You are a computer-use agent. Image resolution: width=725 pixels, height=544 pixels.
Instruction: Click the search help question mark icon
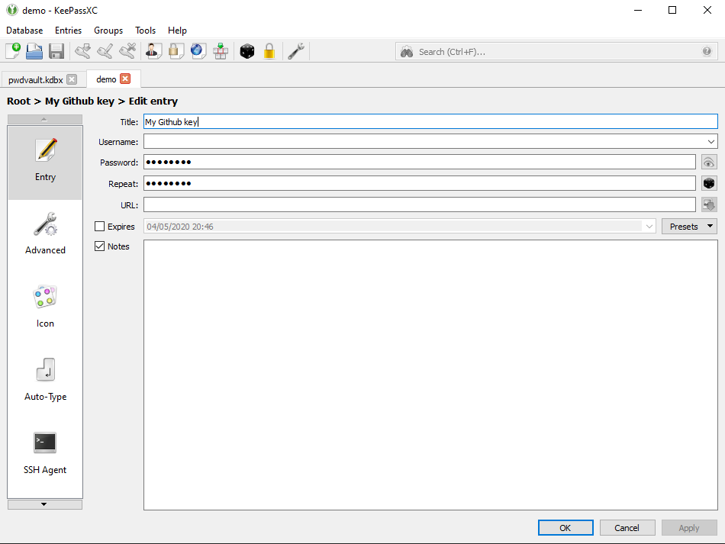click(x=707, y=51)
